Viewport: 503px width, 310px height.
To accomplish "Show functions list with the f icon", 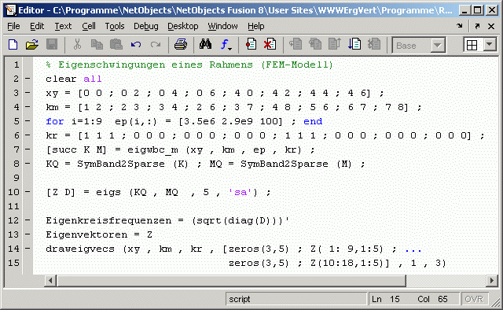I will (226, 45).
